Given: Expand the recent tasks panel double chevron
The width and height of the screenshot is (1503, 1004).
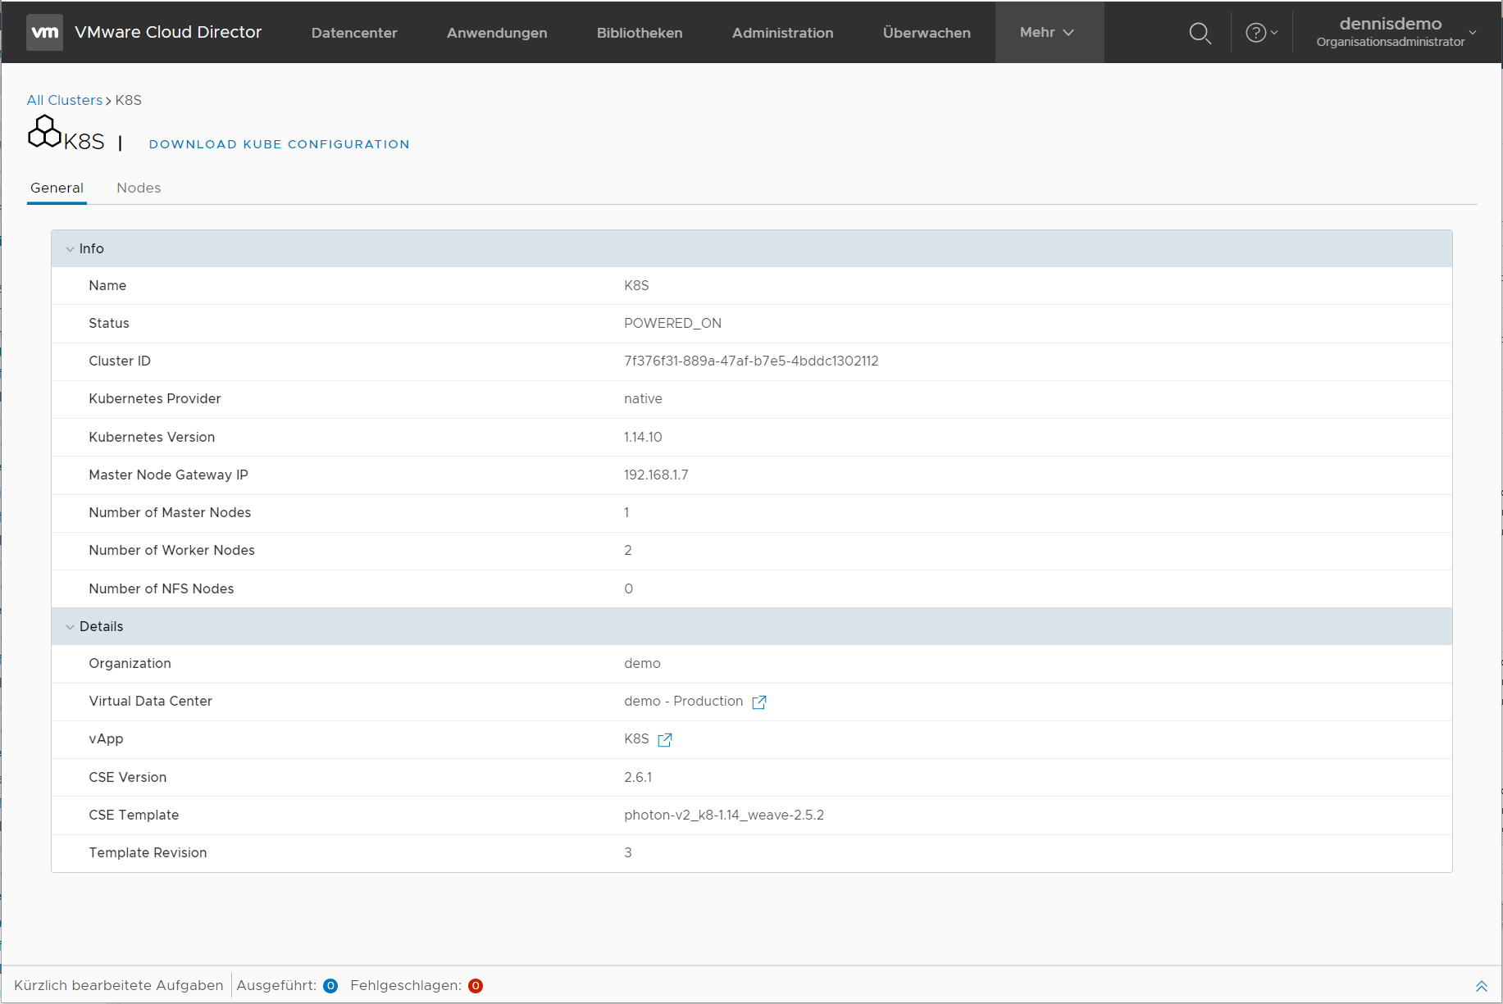Looking at the screenshot, I should [x=1482, y=986].
